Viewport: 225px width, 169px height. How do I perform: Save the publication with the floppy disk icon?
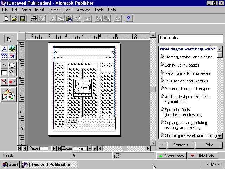coord(23,19)
